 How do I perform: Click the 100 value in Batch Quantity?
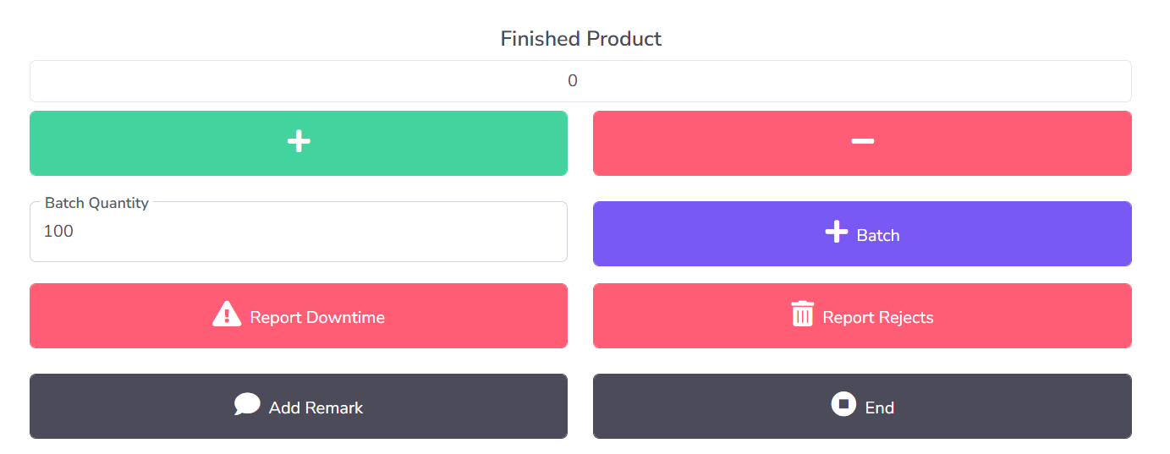pos(58,232)
